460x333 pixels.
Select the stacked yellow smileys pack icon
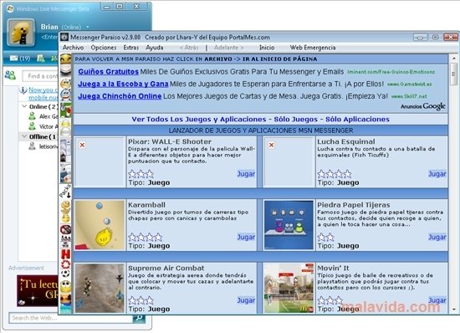66,212
